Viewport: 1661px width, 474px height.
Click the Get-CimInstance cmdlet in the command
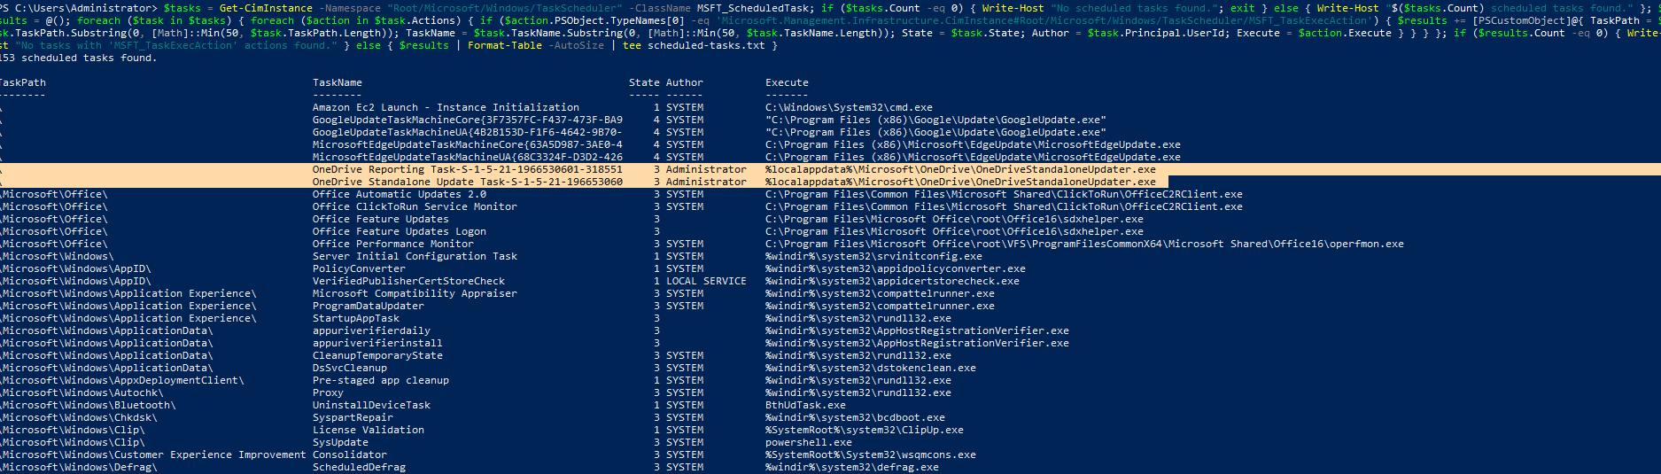(x=266, y=8)
